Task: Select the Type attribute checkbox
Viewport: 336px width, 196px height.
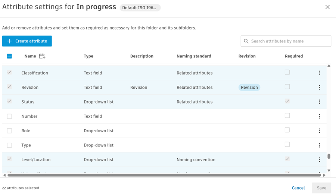Action: click(9, 145)
